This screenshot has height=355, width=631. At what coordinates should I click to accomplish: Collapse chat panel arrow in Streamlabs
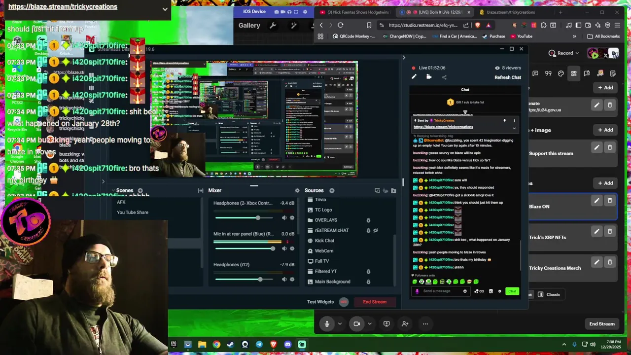point(404,58)
